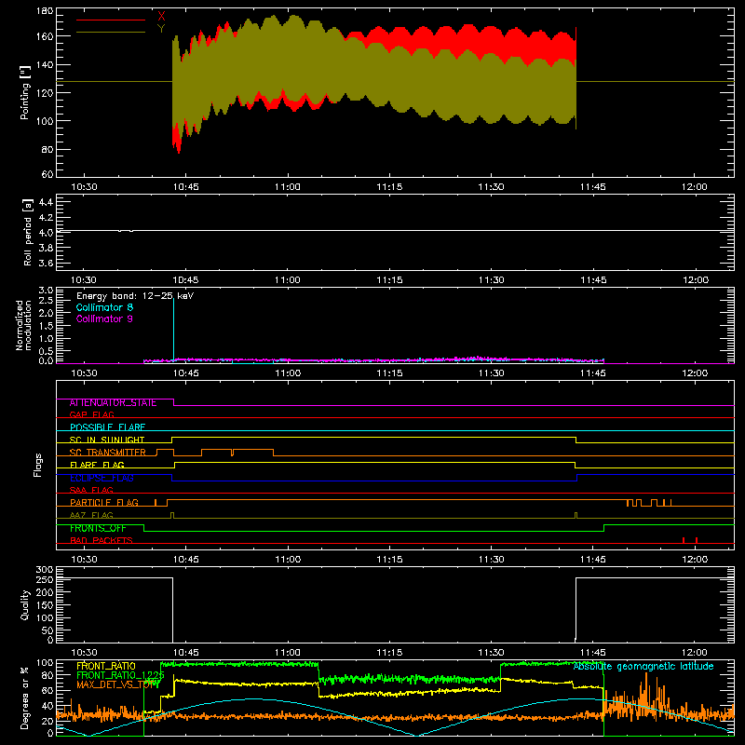Screen dimensions: 745x745
Task: Click the 11:45 time label under Quality plot
Action: click(593, 653)
